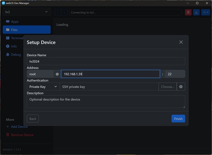This screenshot has width=212, height=155.
Task: Maximize the webOS Dev Manager window
Action: click(197, 3)
